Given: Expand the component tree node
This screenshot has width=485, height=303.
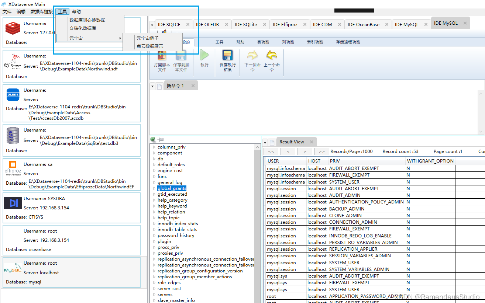Looking at the screenshot, I should [x=154, y=153].
